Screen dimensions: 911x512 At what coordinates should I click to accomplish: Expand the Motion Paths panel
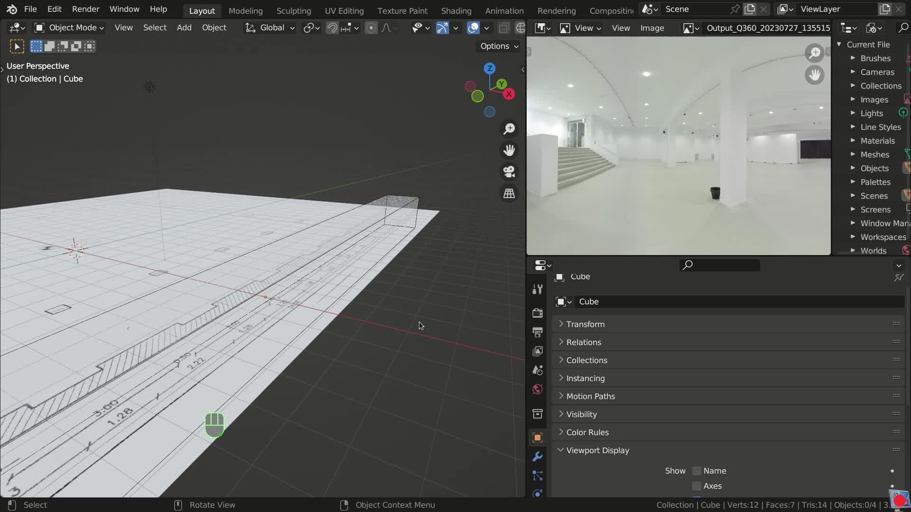(728, 396)
